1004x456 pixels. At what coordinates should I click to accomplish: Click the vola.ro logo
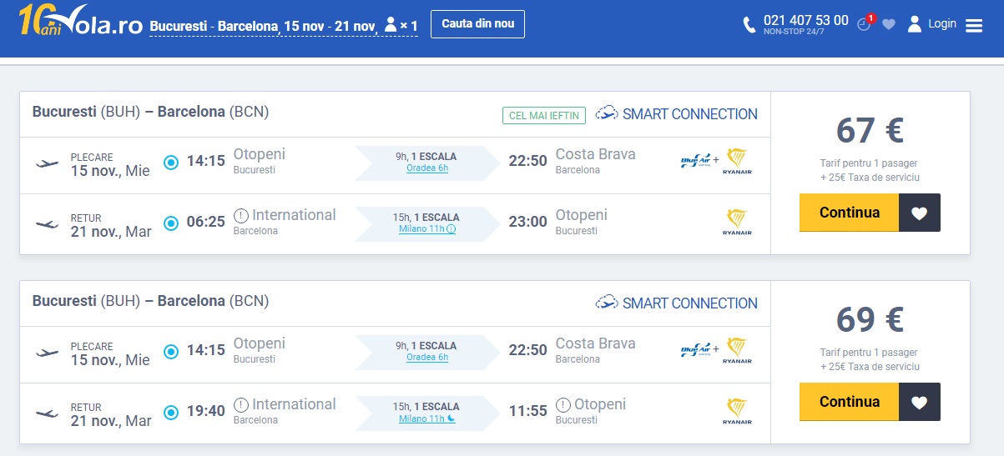(81, 23)
